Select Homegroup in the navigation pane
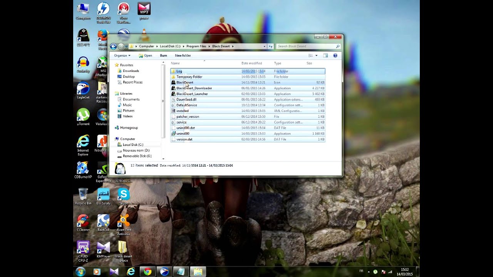This screenshot has width=493, height=277. (129, 128)
